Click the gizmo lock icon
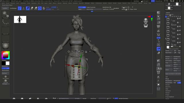Image resolution: width=184 pixels, height=103 pixels. click(86, 51)
